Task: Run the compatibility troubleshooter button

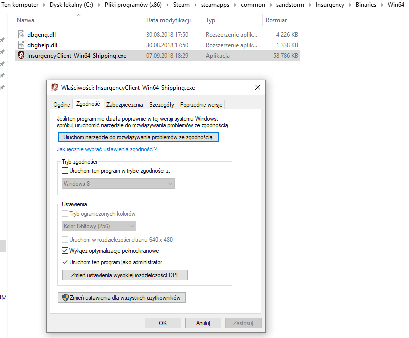Action: pos(138,137)
